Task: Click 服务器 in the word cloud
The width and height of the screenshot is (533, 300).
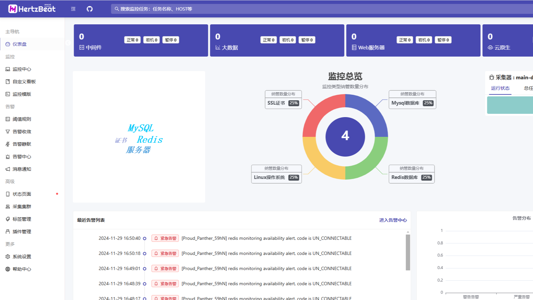Action: (138, 150)
